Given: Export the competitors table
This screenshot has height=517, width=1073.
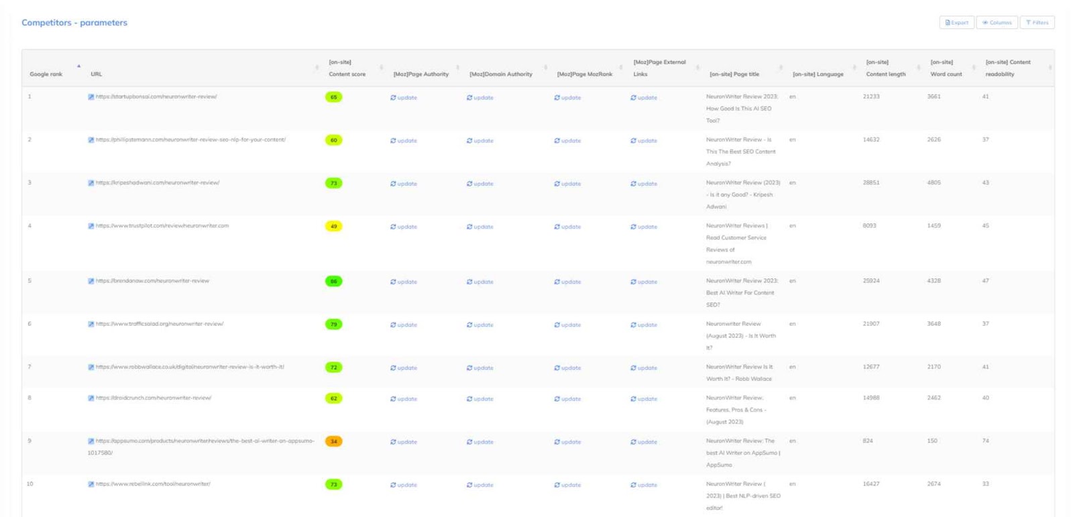Looking at the screenshot, I should pyautogui.click(x=956, y=23).
